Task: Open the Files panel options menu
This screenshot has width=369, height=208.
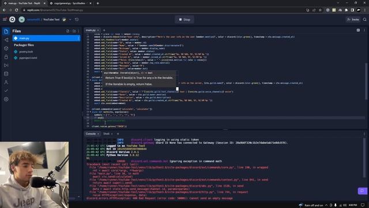Action: click(78, 31)
